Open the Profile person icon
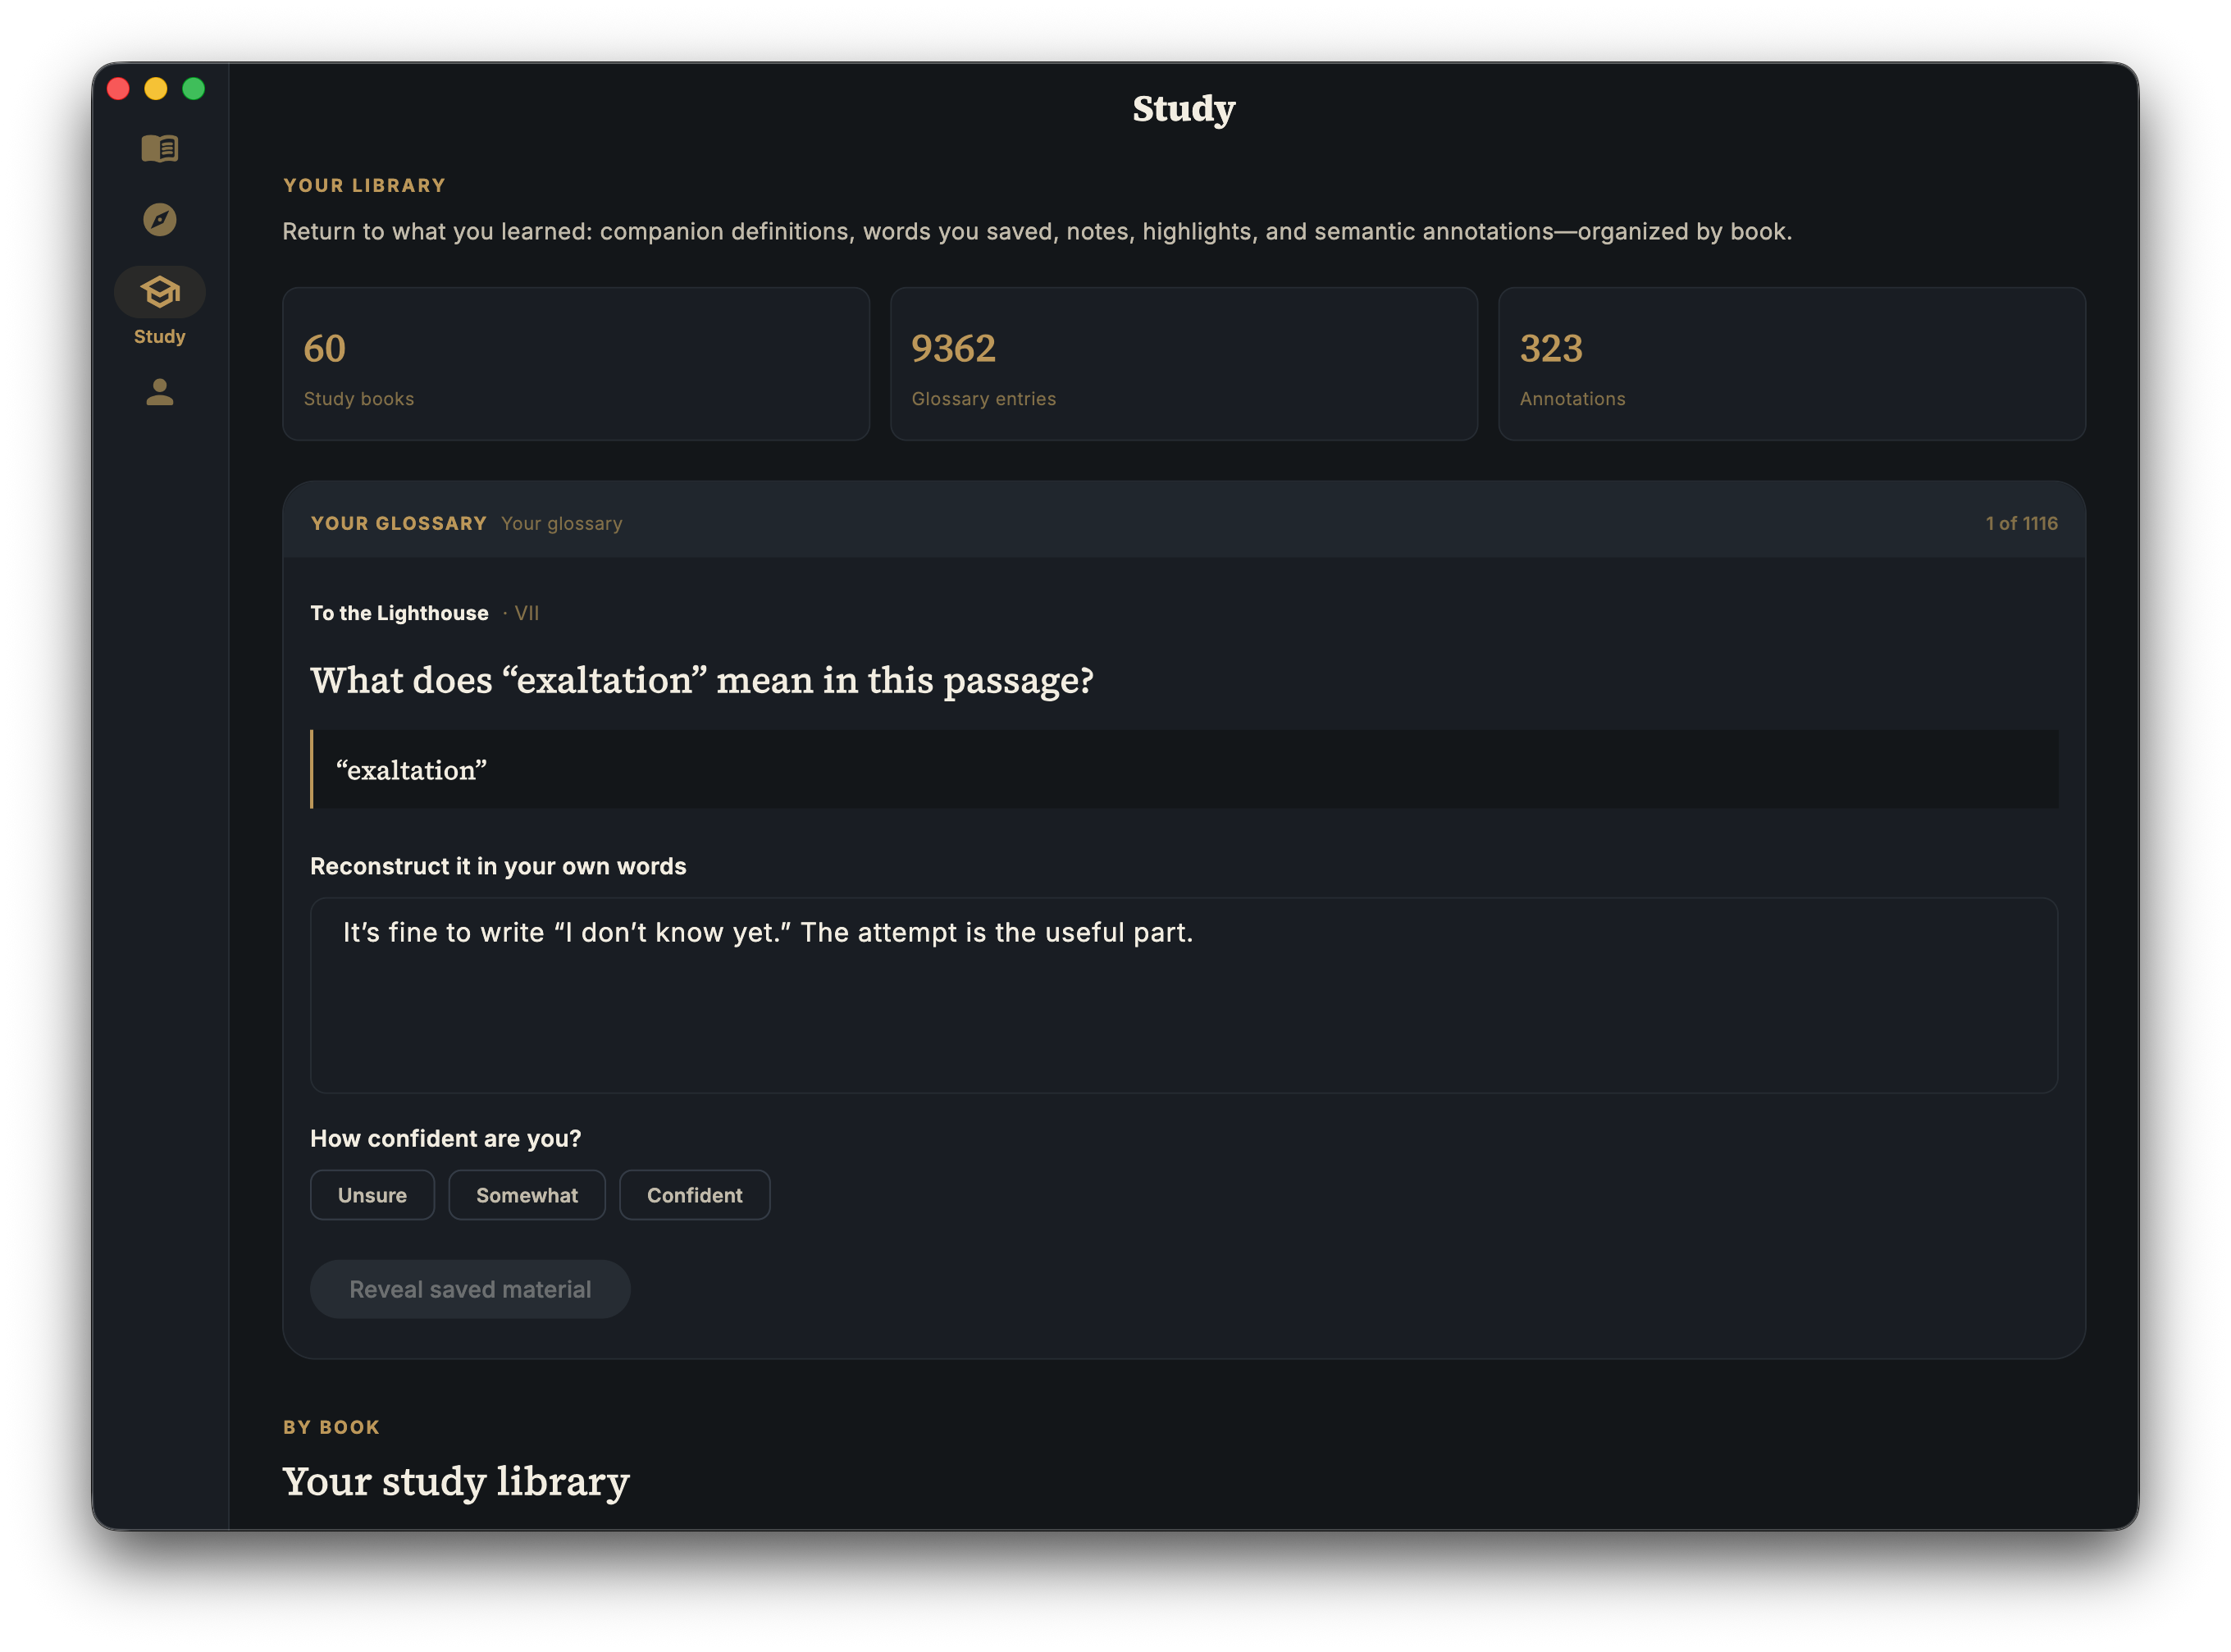Image resolution: width=2231 pixels, height=1652 pixels. (160, 392)
